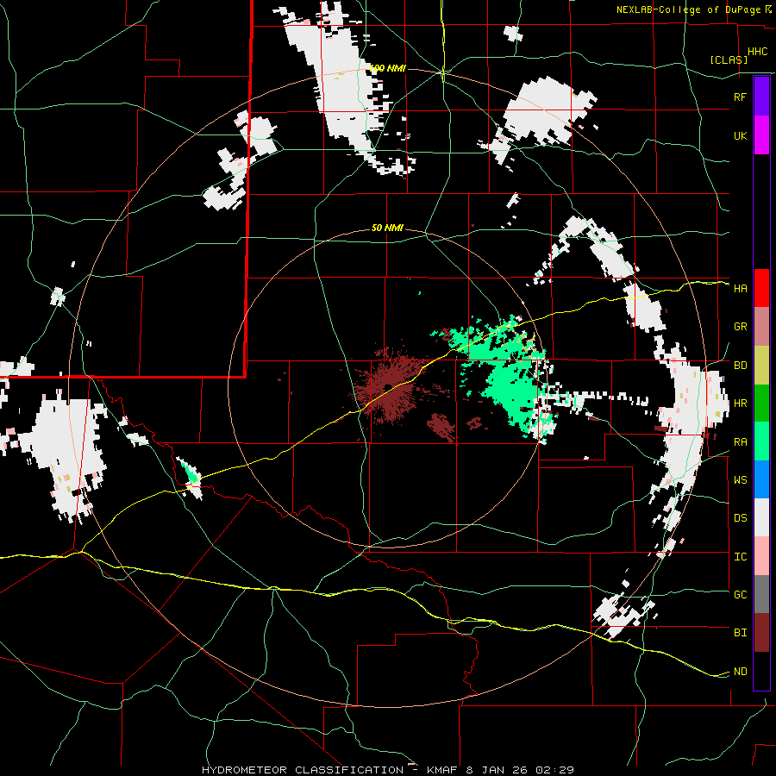This screenshot has height=776, width=776.
Task: Click the WS legend label
Action: (x=740, y=479)
